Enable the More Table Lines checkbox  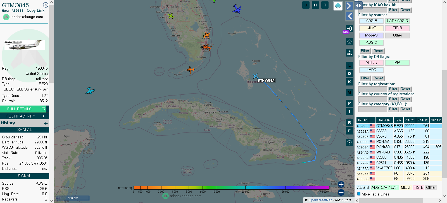tap(359, 194)
